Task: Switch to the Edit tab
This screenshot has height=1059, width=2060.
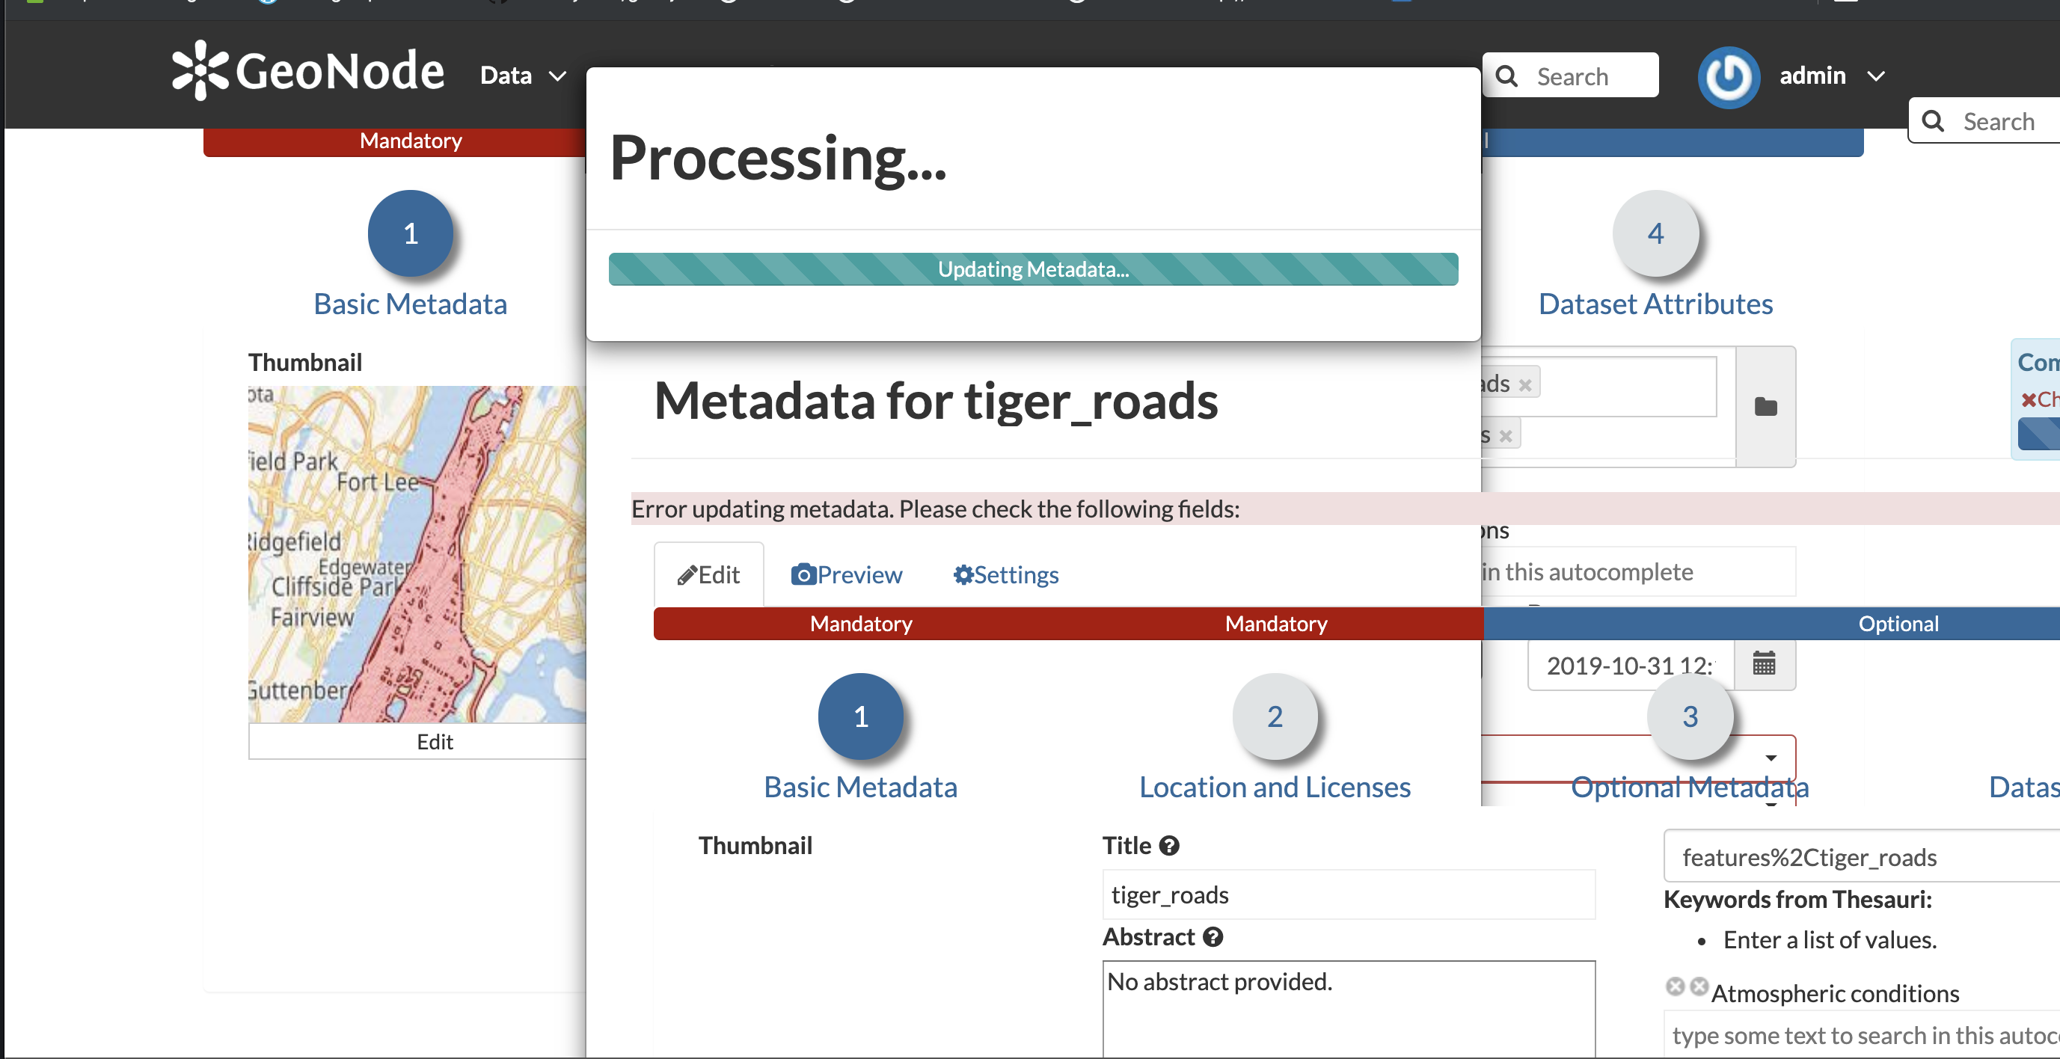Action: [708, 574]
